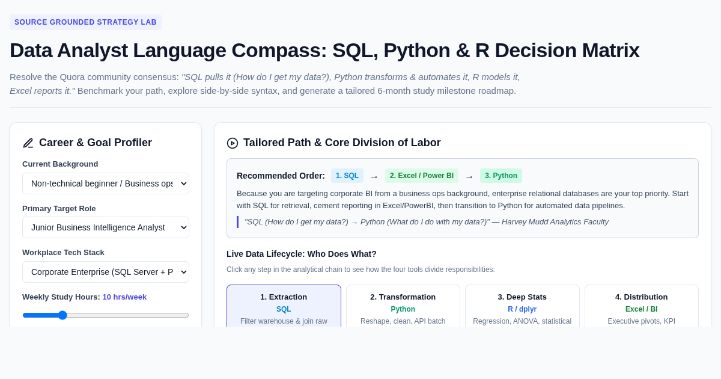The width and height of the screenshot is (721, 379).
Task: Click the Harvey Mudd Analytics Faculty quote
Action: [427, 222]
